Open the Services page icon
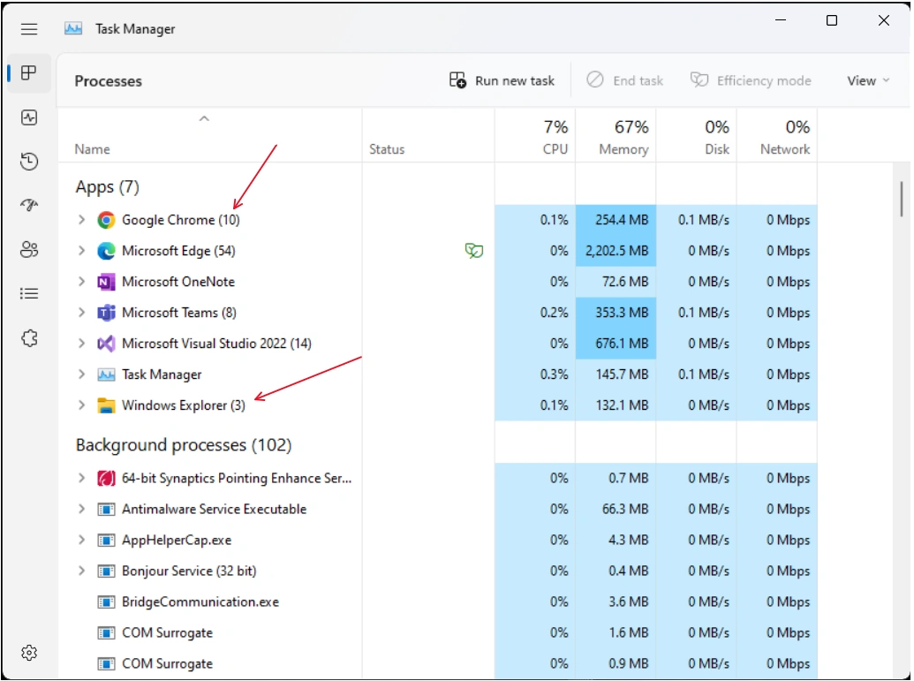 pos(28,338)
